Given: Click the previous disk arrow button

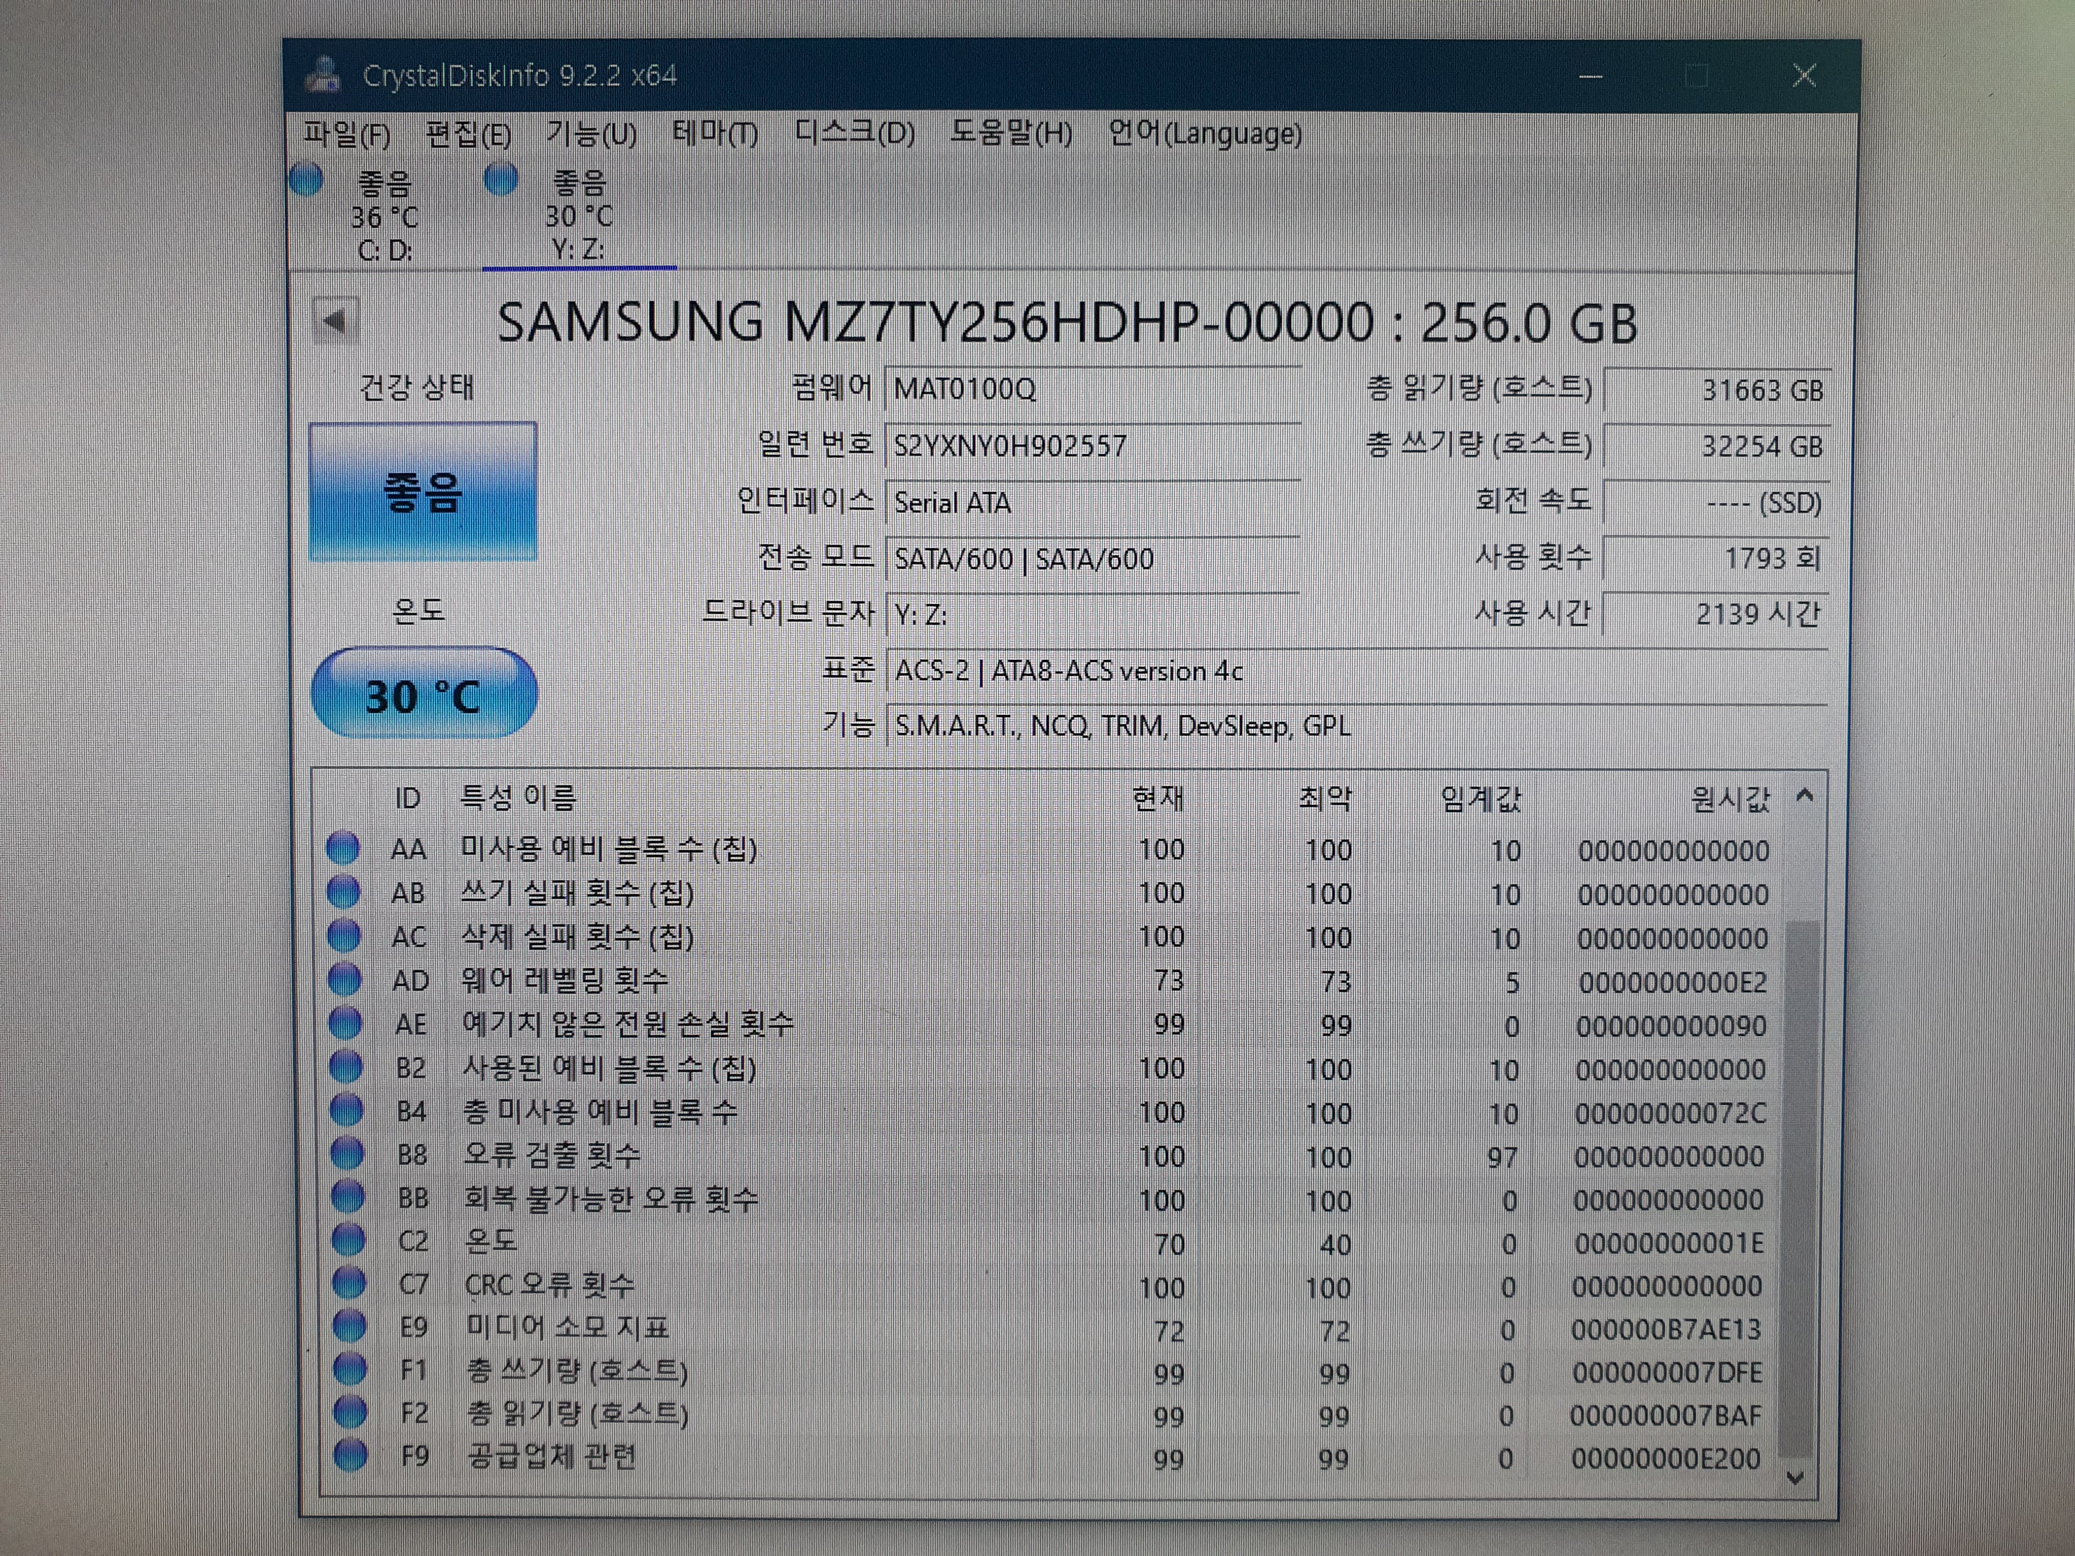Looking at the screenshot, I should click(x=336, y=322).
